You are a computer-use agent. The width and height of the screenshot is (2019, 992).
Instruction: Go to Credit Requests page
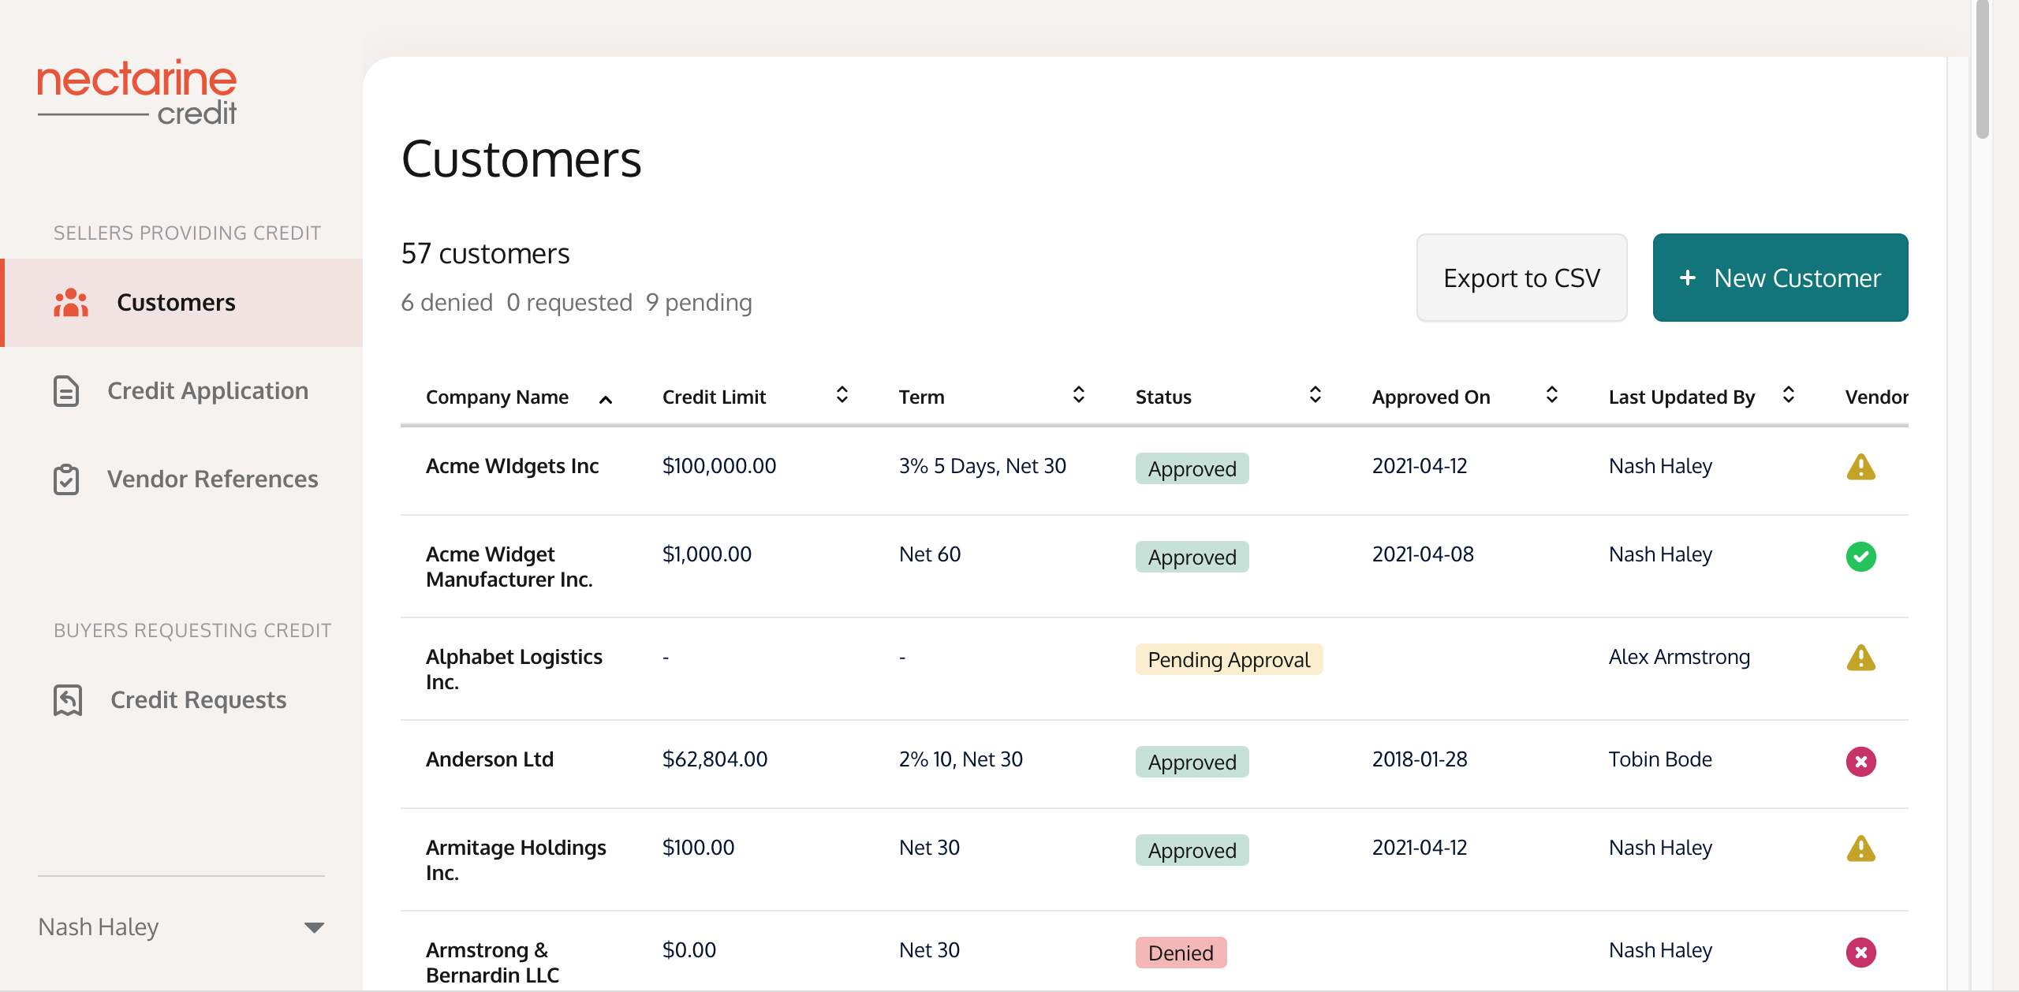(x=199, y=700)
